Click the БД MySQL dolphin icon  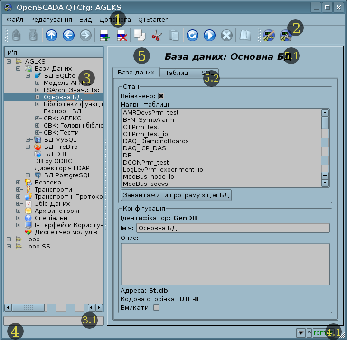[x=38, y=140]
